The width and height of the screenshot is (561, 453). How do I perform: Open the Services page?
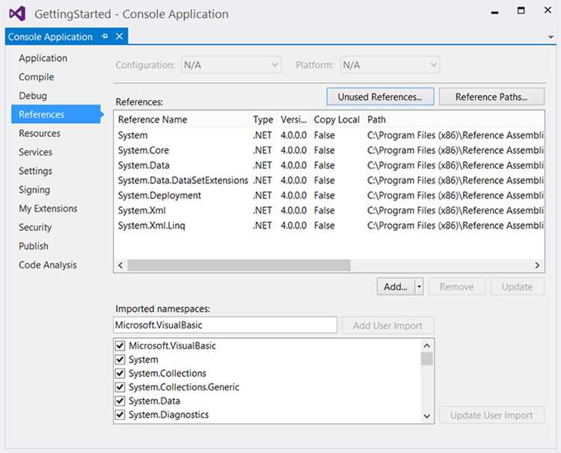pyautogui.click(x=35, y=152)
